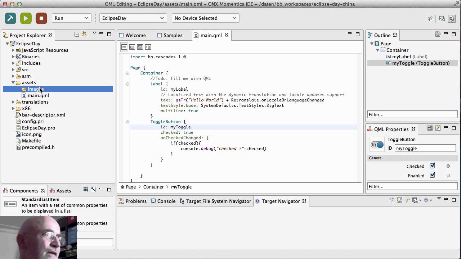Click the A-Z sort icon in Target Navigator
The width and height of the screenshot is (461, 259).
[391, 200]
